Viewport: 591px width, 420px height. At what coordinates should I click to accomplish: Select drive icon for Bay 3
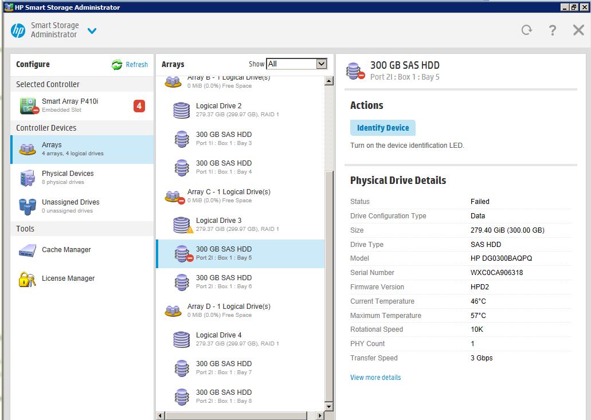tap(182, 139)
